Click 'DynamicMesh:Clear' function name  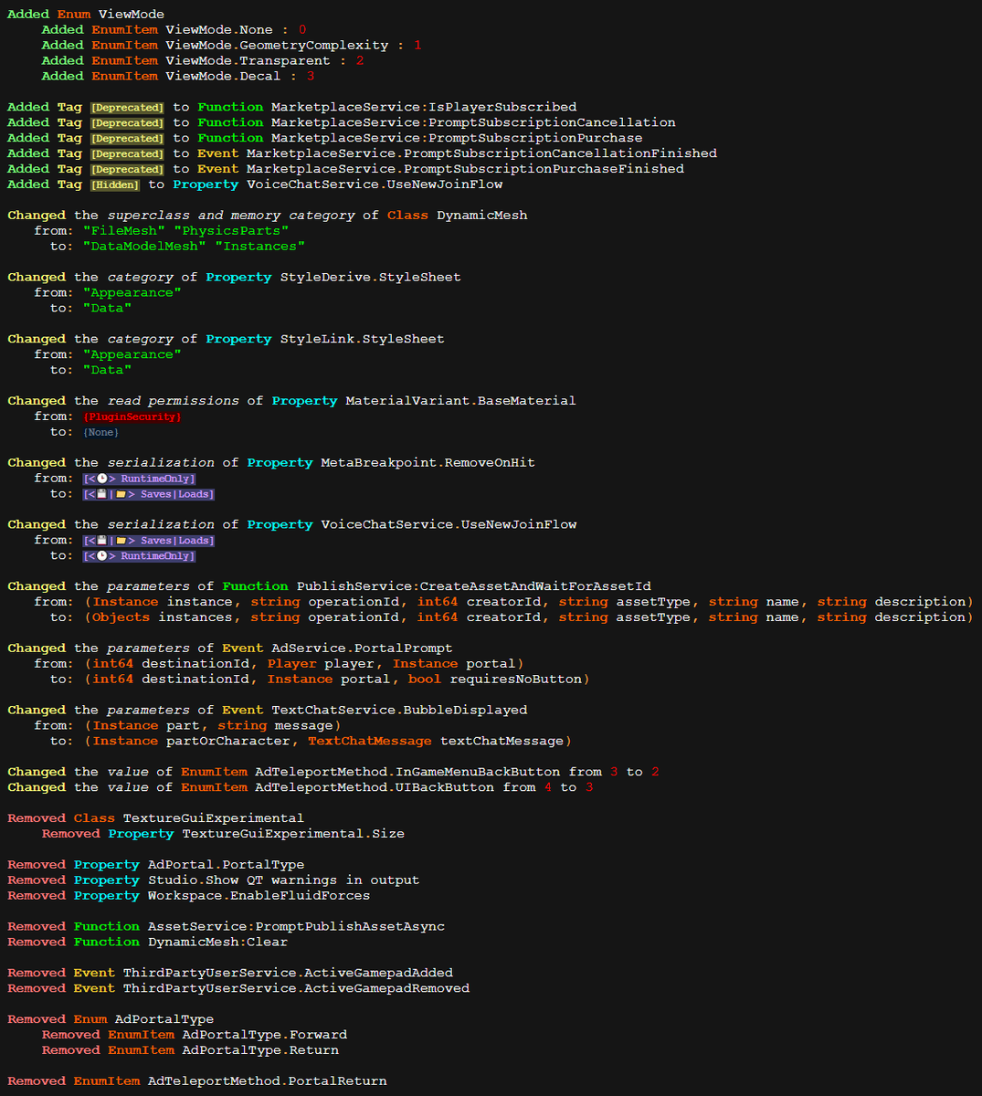218,943
